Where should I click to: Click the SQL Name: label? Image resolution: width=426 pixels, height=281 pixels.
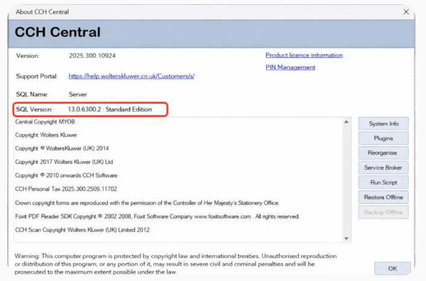[x=33, y=95]
